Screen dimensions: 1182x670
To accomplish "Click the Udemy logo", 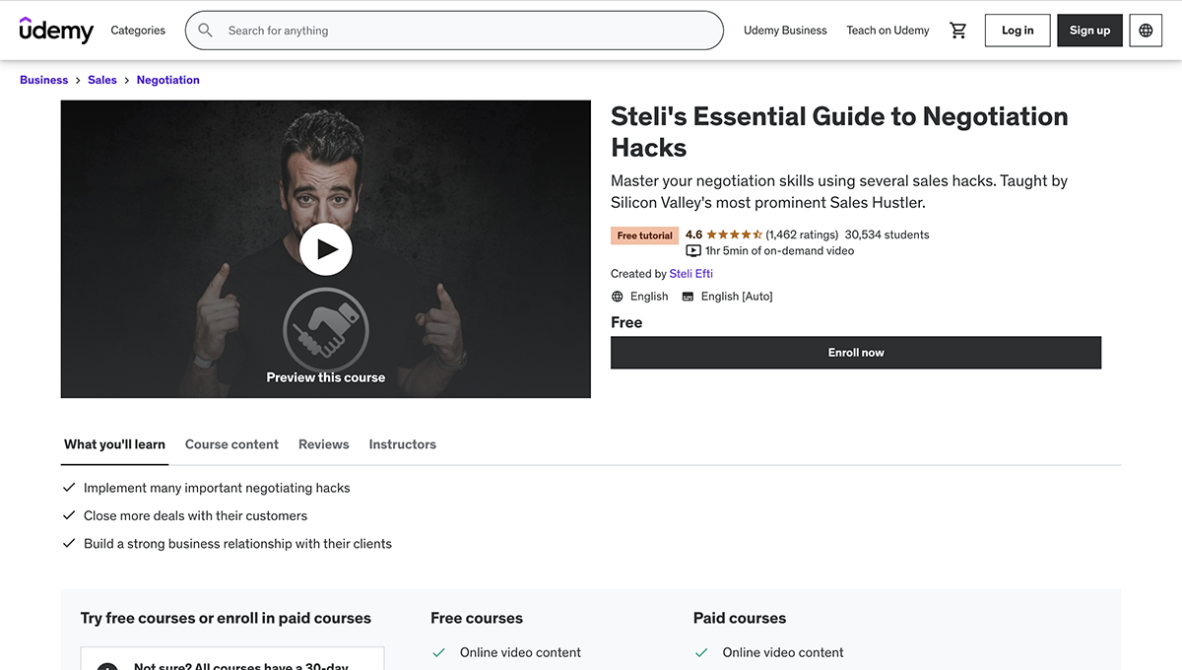I will click(x=56, y=30).
